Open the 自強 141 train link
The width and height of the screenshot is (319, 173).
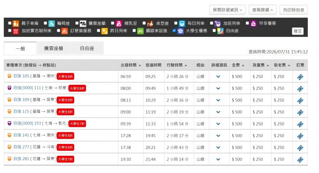[x=21, y=135]
